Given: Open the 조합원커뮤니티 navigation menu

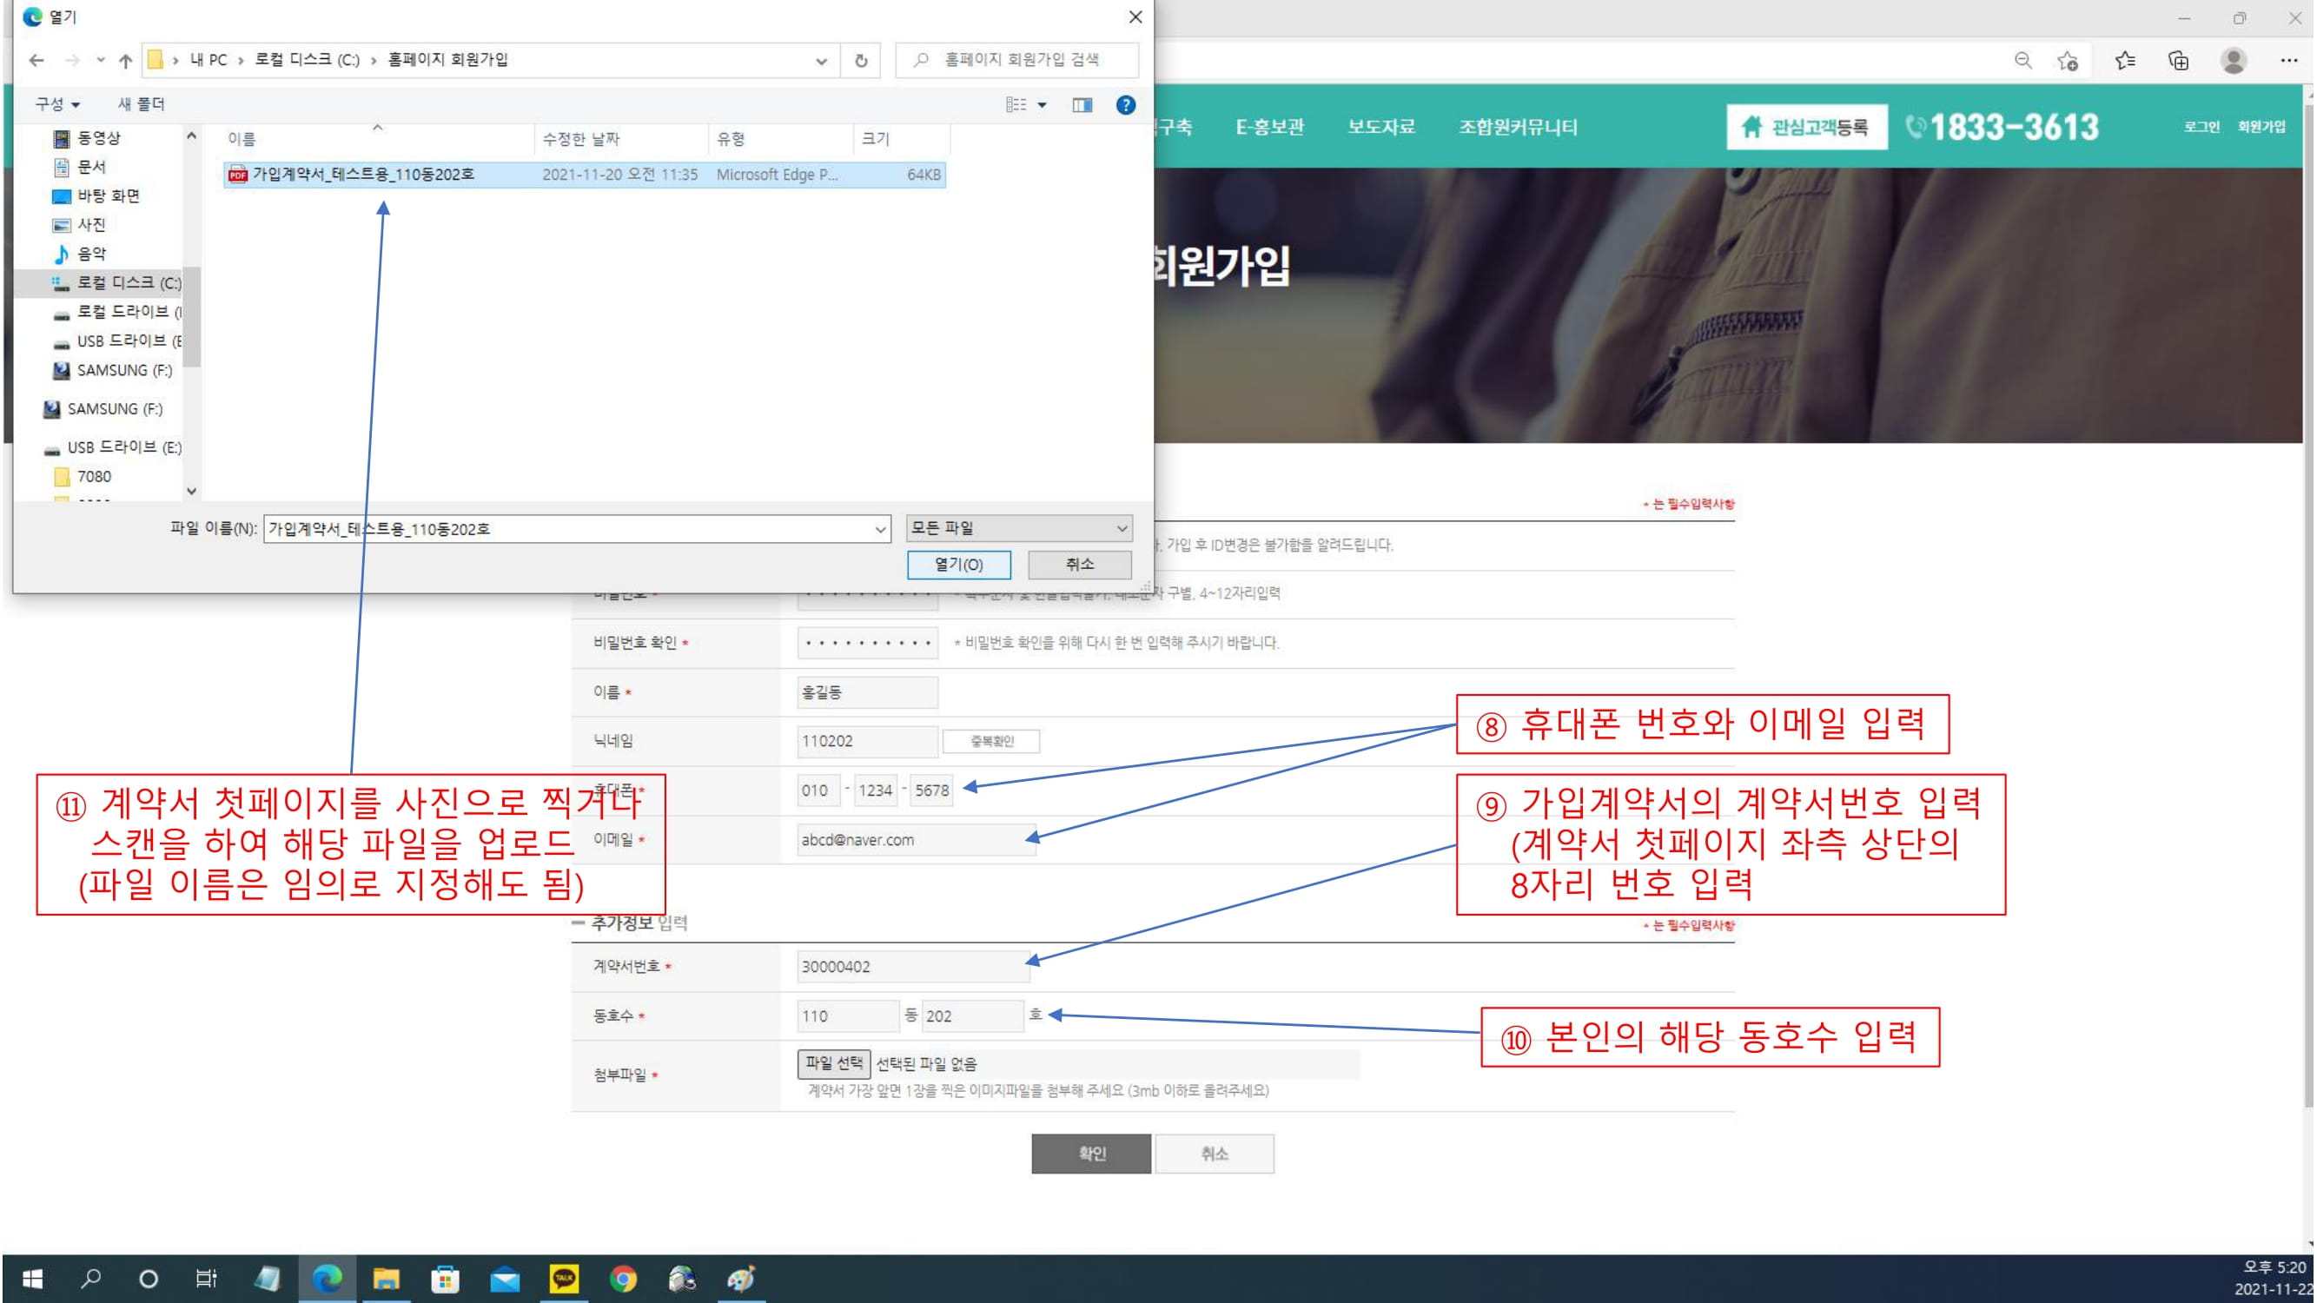Looking at the screenshot, I should [1518, 127].
